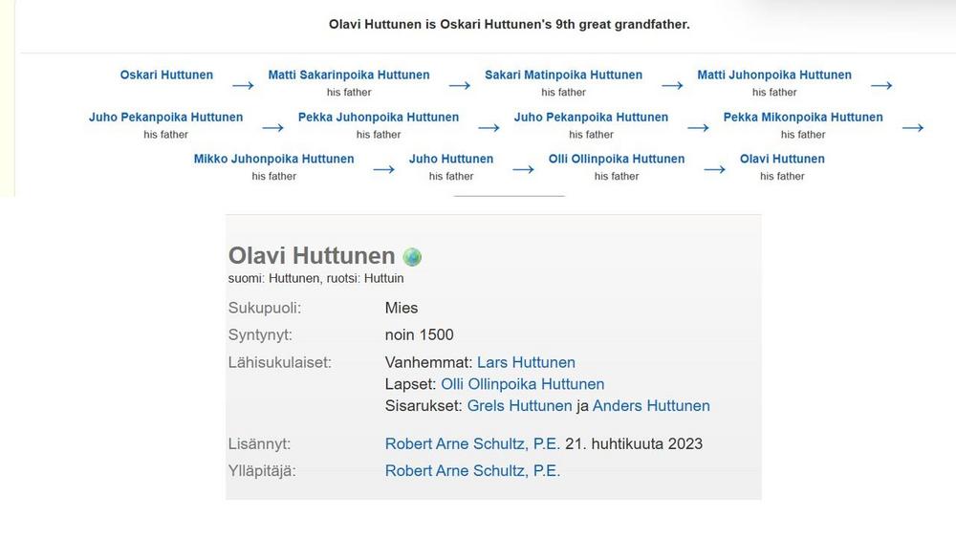Open Olli Ollinpoika Huttunen in relationship path

click(x=617, y=159)
